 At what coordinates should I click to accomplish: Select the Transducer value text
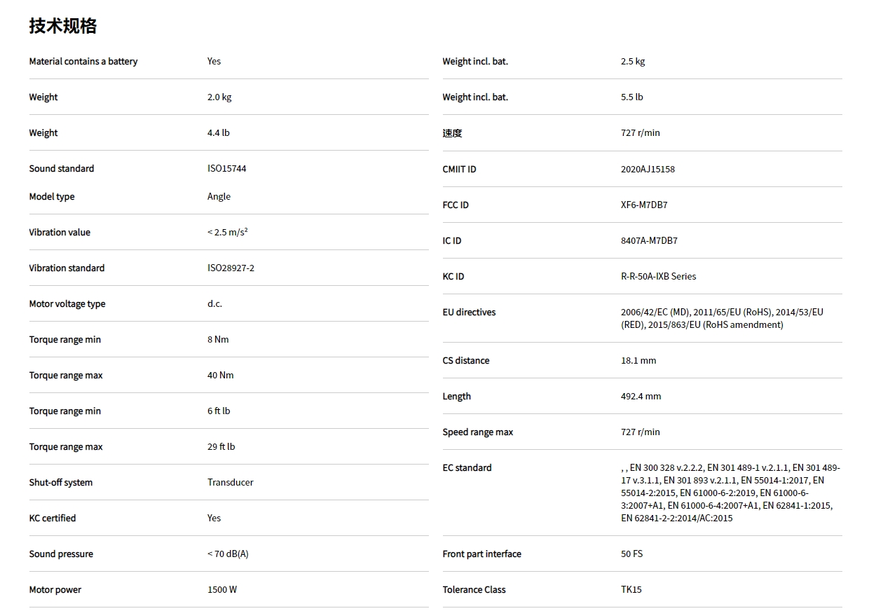coord(231,483)
